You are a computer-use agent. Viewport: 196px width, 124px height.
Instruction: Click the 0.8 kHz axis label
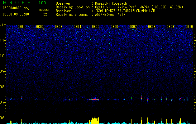point(2,87)
